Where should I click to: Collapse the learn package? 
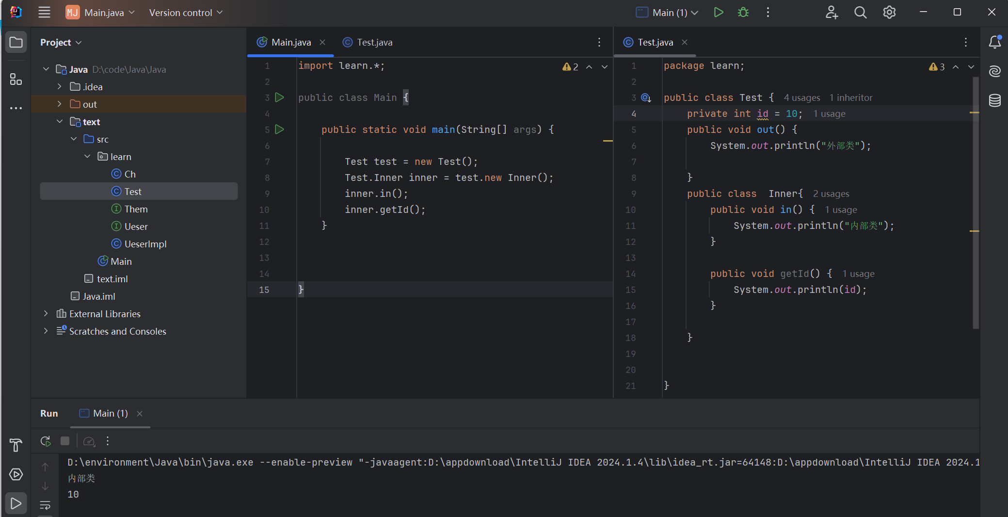[x=87, y=157]
